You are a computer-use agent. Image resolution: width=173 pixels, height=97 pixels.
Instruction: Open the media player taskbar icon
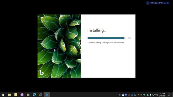point(28,95)
